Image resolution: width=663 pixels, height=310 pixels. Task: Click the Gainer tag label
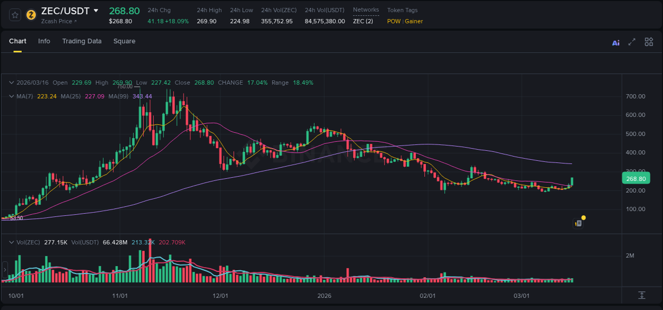click(413, 21)
